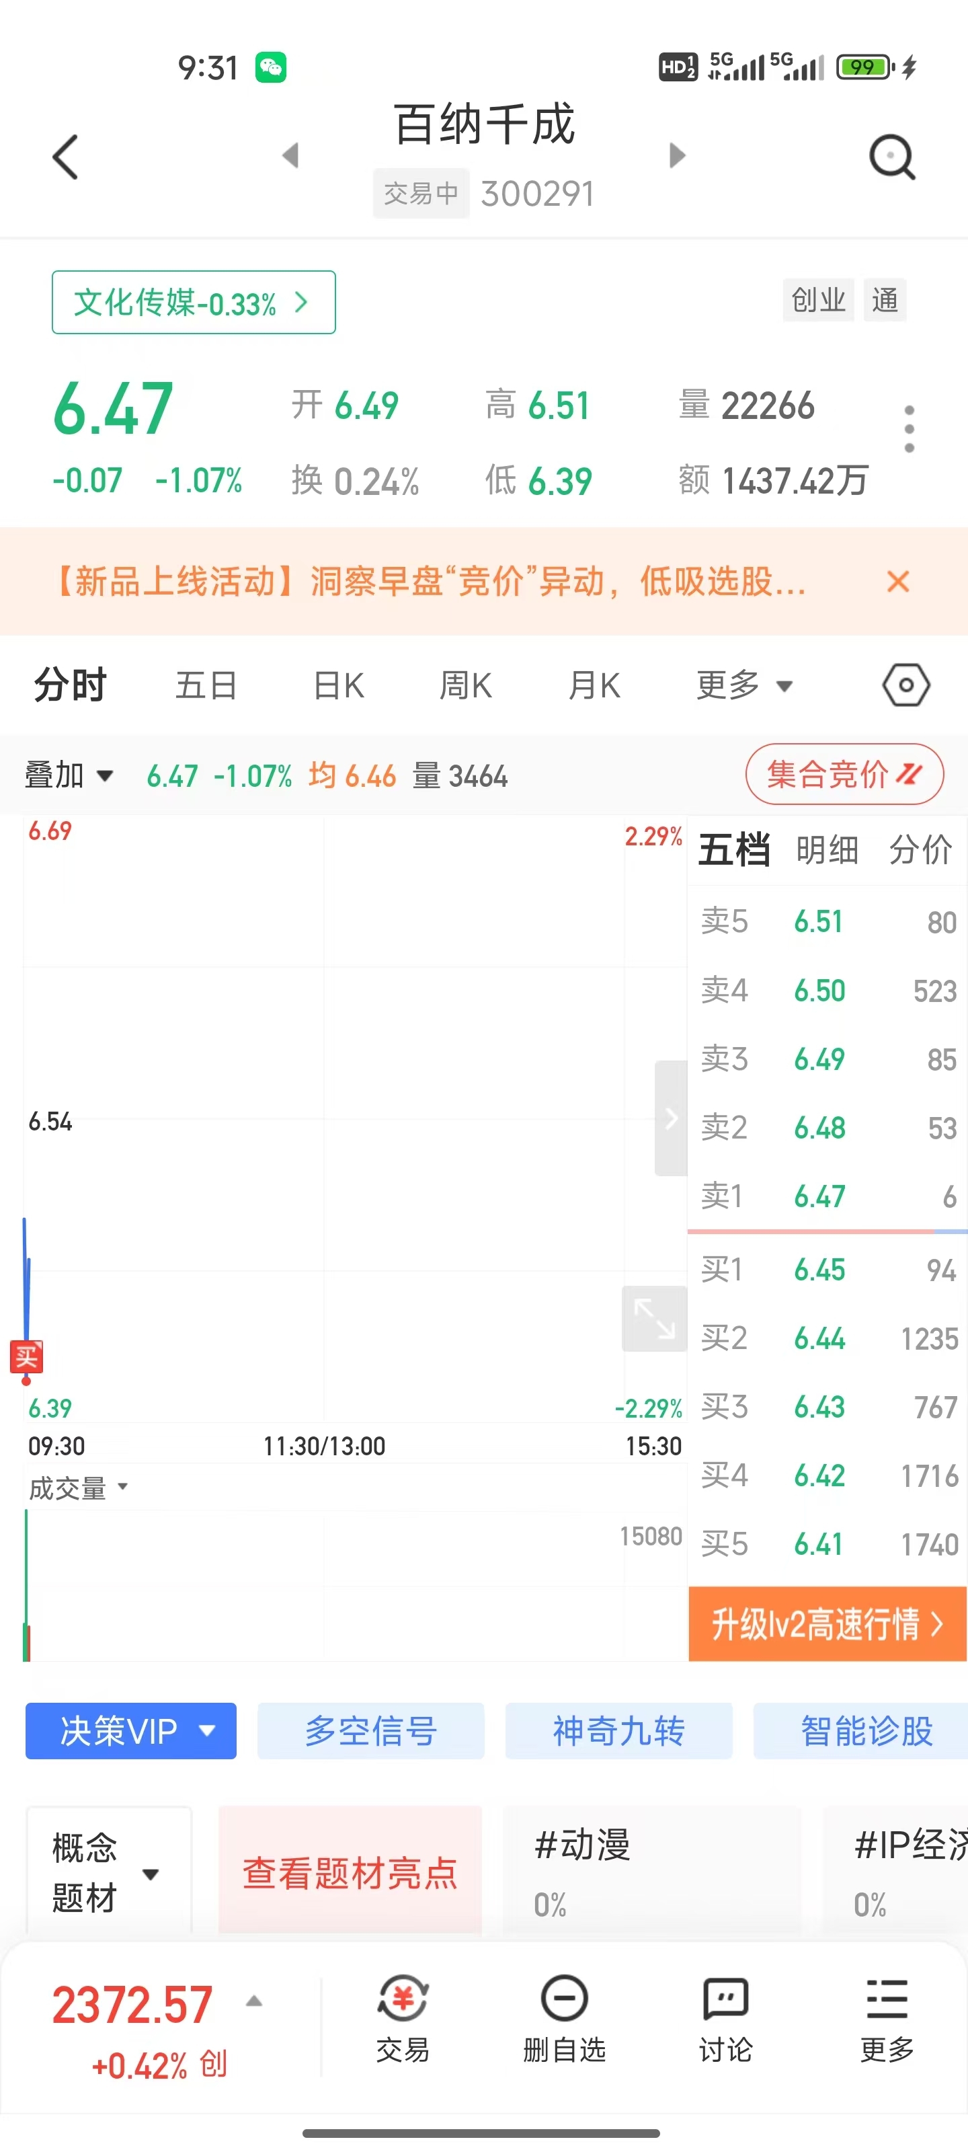Screen dimensions: 968x2152
Task: Open the search magnifier icon
Action: click(x=892, y=156)
